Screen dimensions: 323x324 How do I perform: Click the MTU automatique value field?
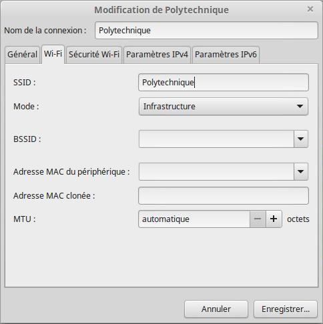(x=194, y=219)
